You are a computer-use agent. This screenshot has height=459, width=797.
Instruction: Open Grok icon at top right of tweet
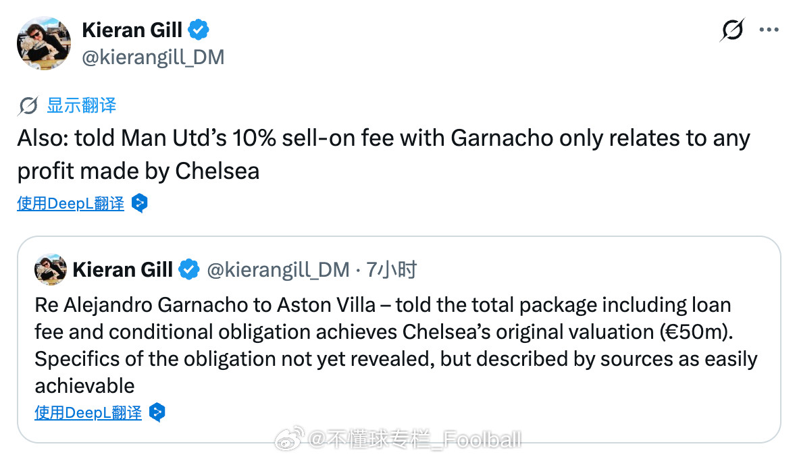pos(732,30)
